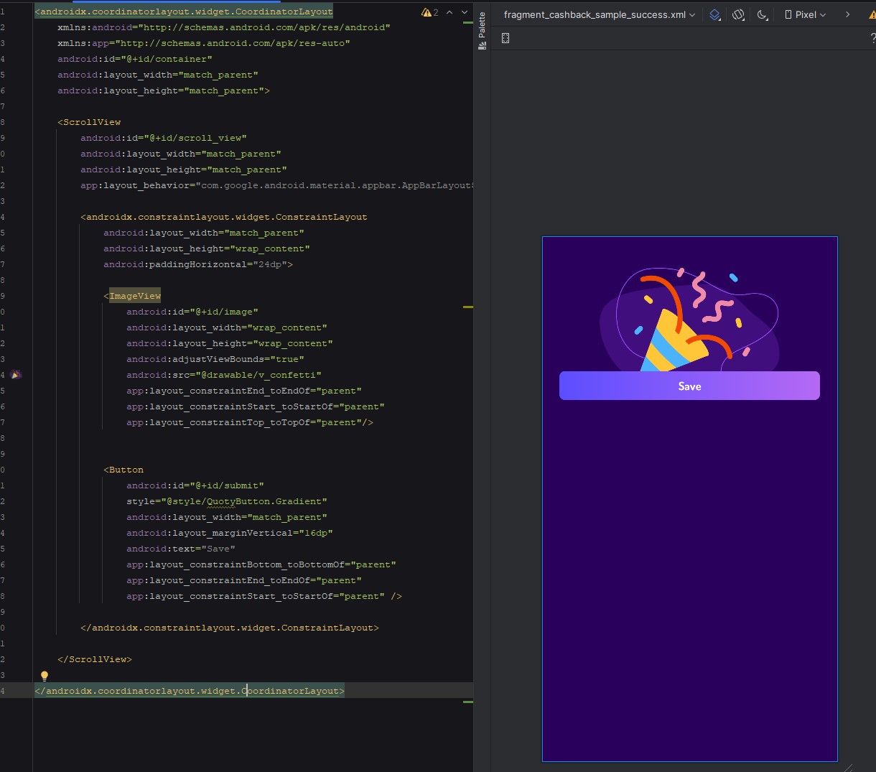This screenshot has width=876, height=772.
Task: Click the yellow light bulb quick-fix icon
Action: pos(45,676)
